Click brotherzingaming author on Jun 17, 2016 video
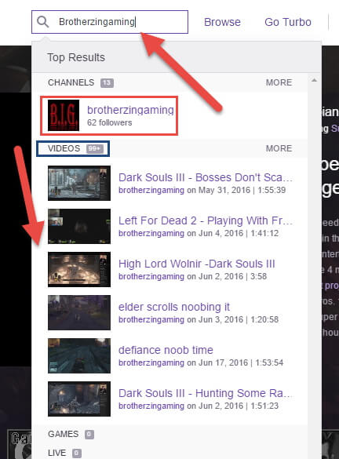The height and width of the screenshot is (459, 339). (151, 362)
